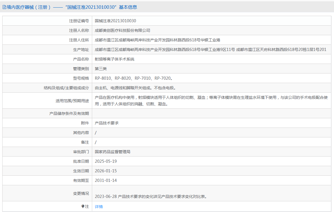This screenshot has width=334, height=212.
Task: Select the registration number 国械注准20213010030 cell value
Action: coord(116,21)
